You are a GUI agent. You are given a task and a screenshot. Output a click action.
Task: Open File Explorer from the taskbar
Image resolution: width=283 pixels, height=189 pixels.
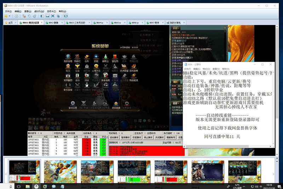[28, 187]
